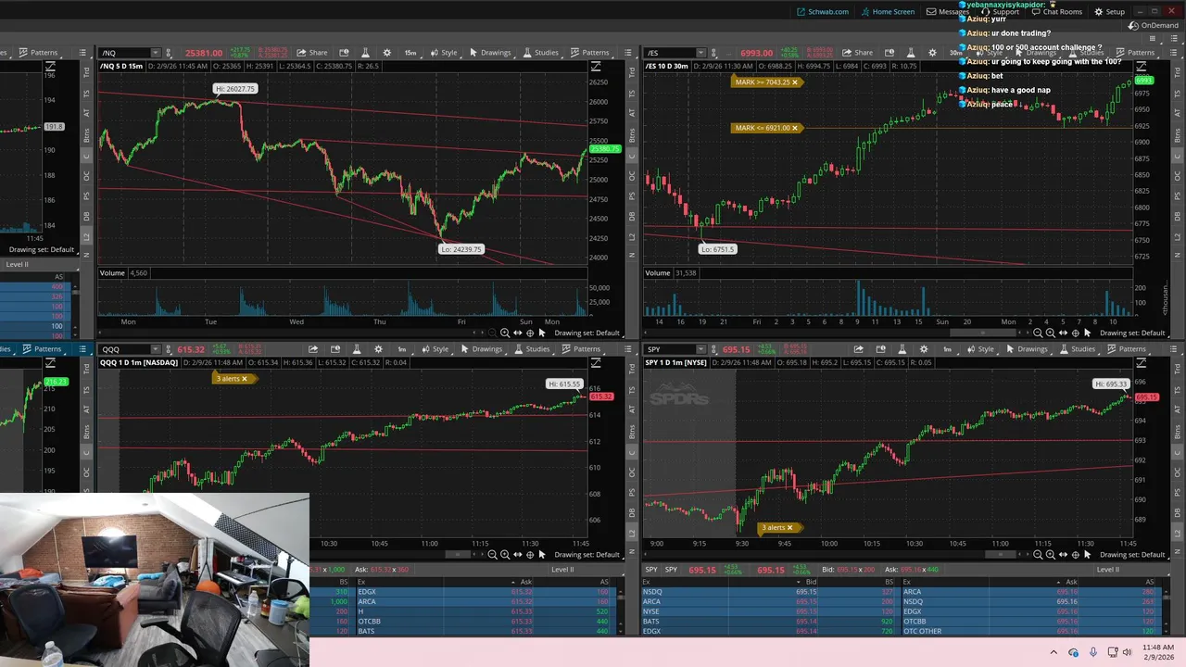
Task: Open the Patterns menu in /ES chart
Action: [x=1135, y=53]
